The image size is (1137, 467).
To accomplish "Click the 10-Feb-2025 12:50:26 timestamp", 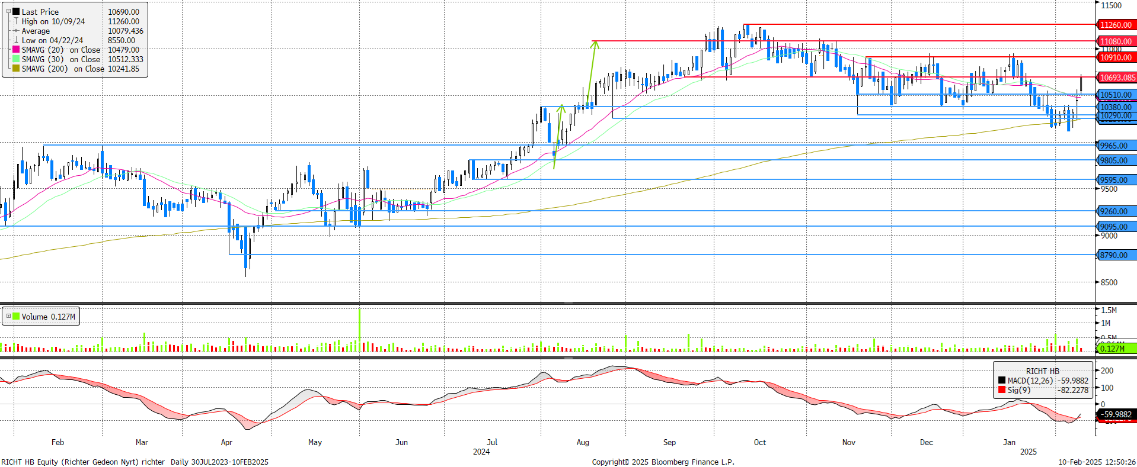I will [1097, 462].
